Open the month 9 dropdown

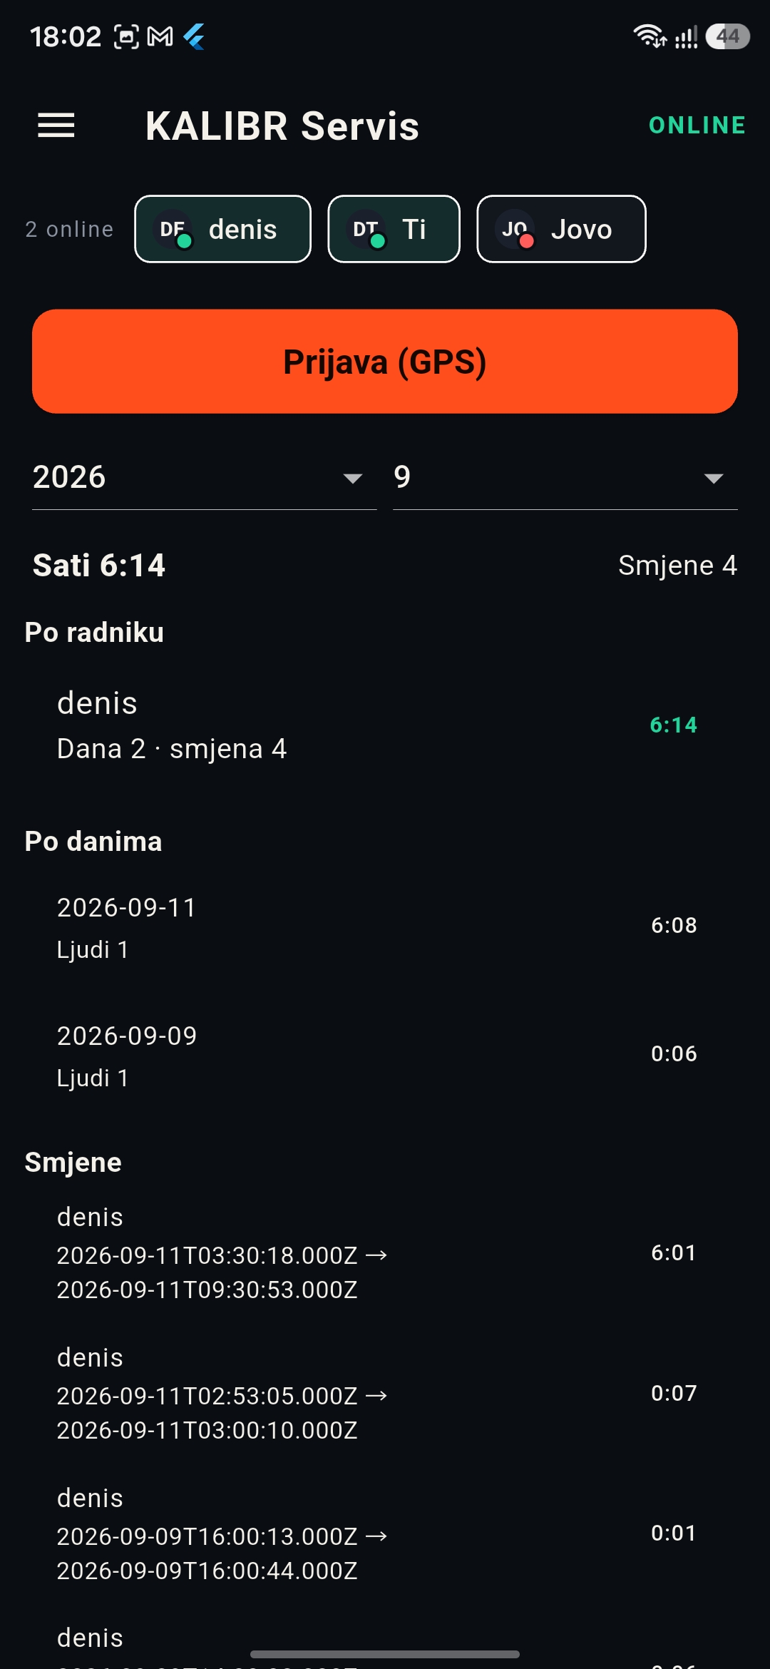pos(565,477)
